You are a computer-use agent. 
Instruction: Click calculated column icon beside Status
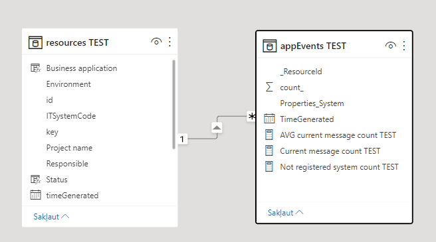36,180
